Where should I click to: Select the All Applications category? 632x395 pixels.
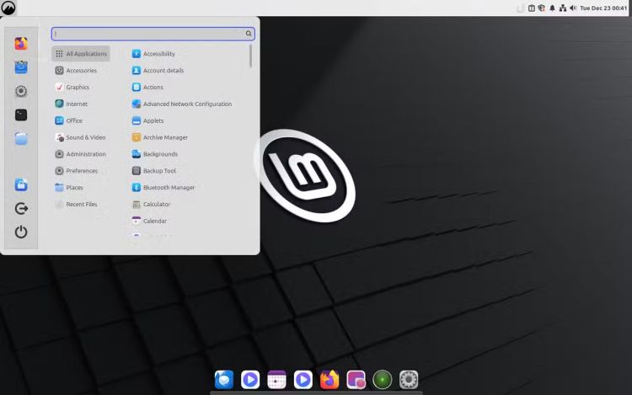(81, 54)
